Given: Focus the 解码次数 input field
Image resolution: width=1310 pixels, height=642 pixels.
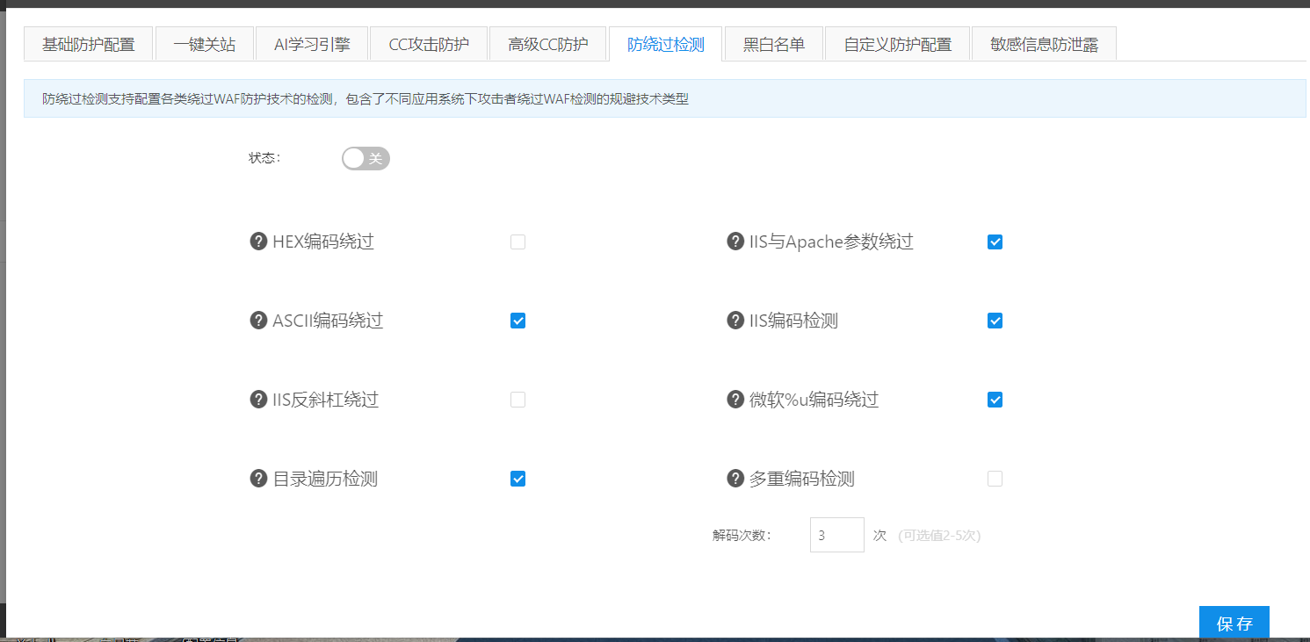Looking at the screenshot, I should [837, 535].
